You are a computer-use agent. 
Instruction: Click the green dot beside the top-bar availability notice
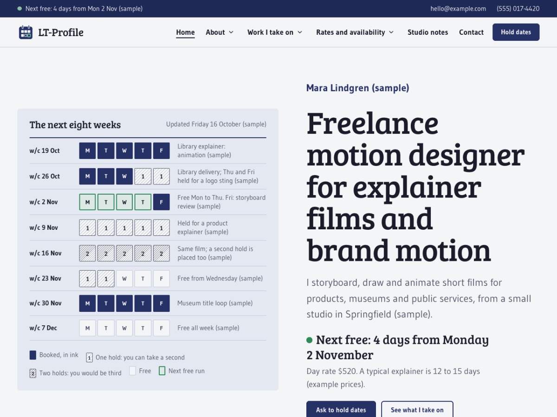(x=19, y=8)
